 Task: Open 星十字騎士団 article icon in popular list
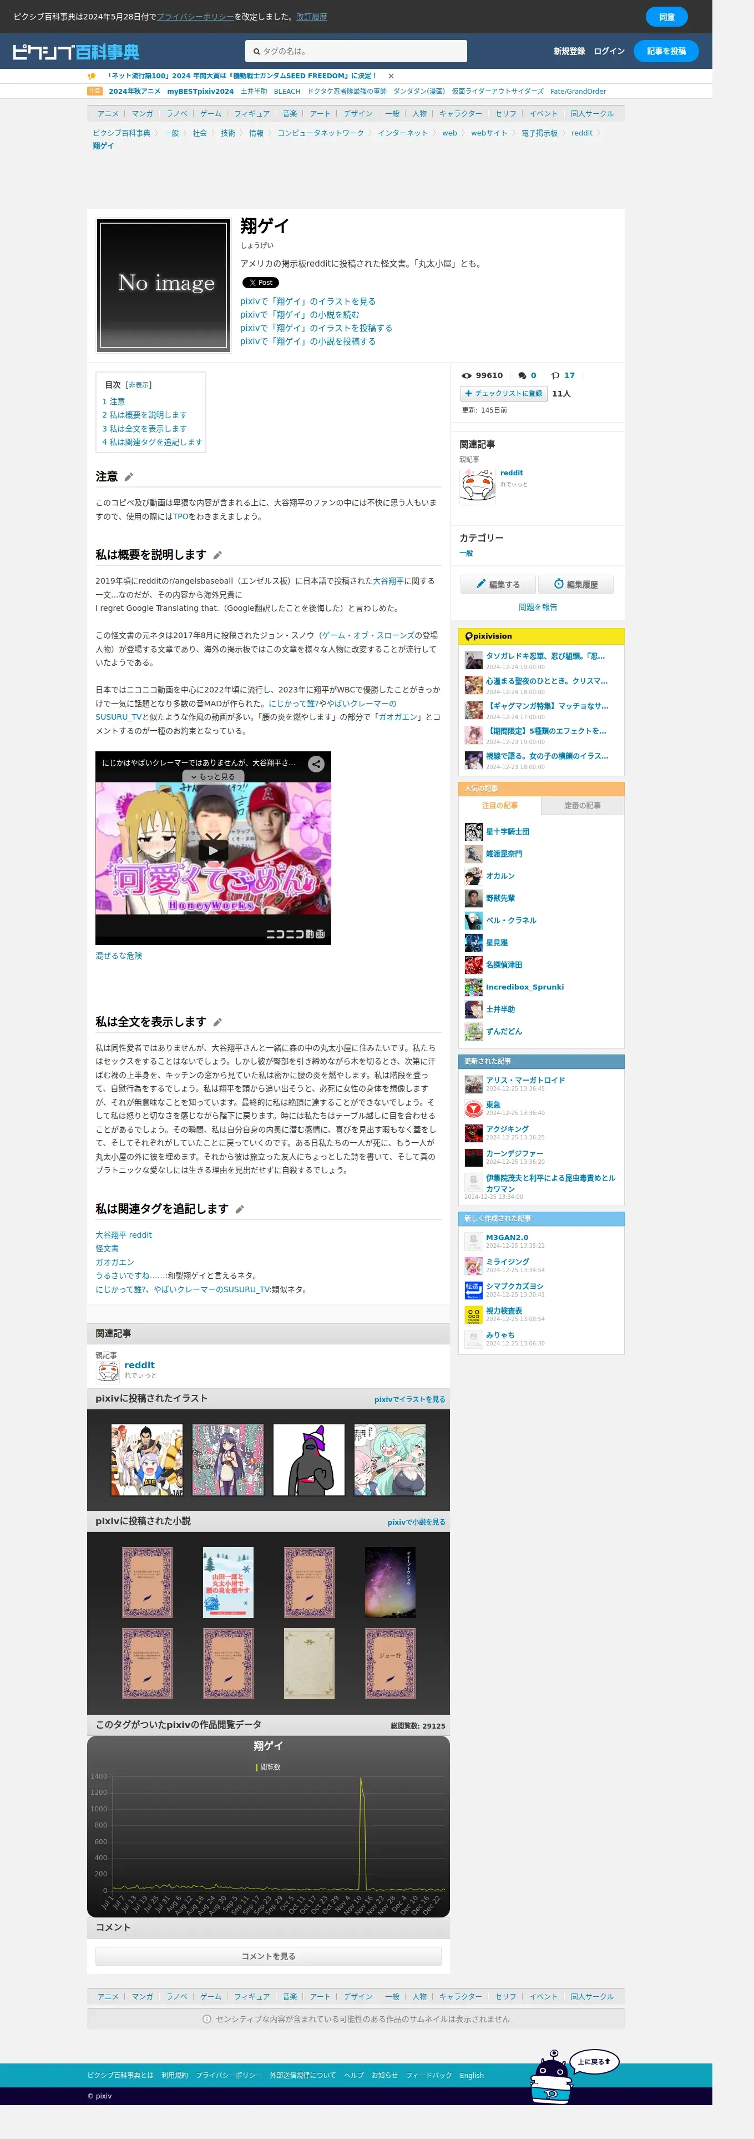tap(474, 831)
